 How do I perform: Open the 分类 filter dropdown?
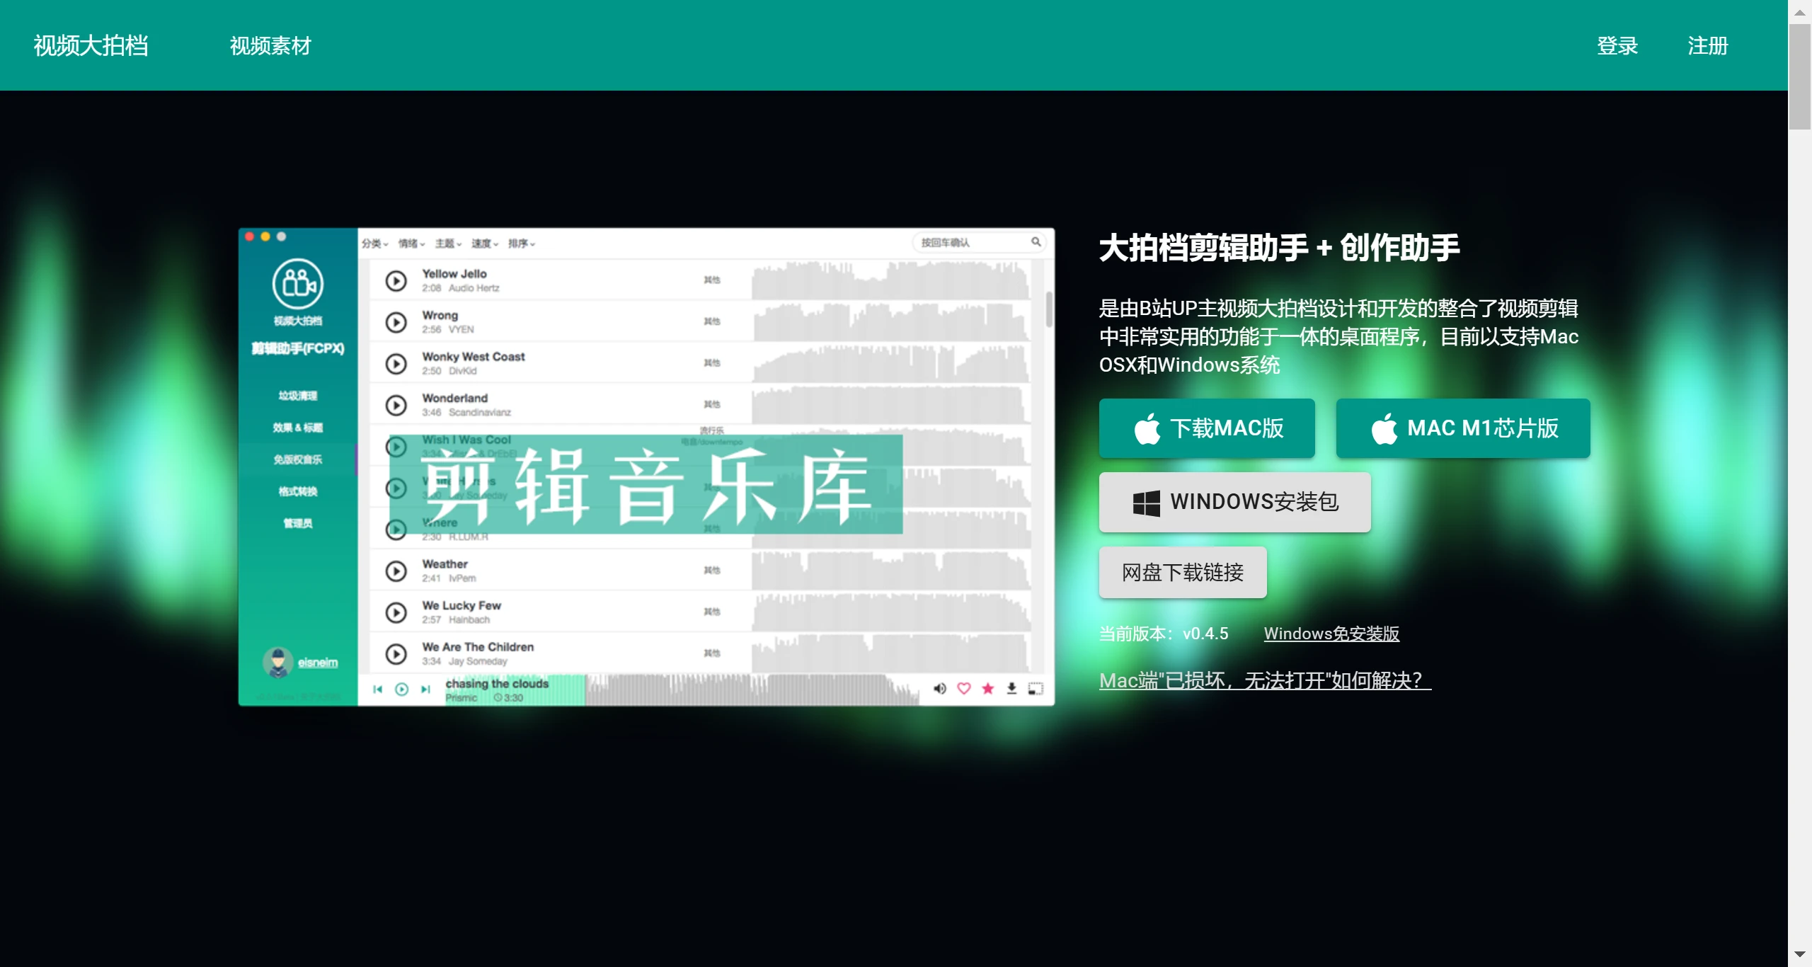373,243
